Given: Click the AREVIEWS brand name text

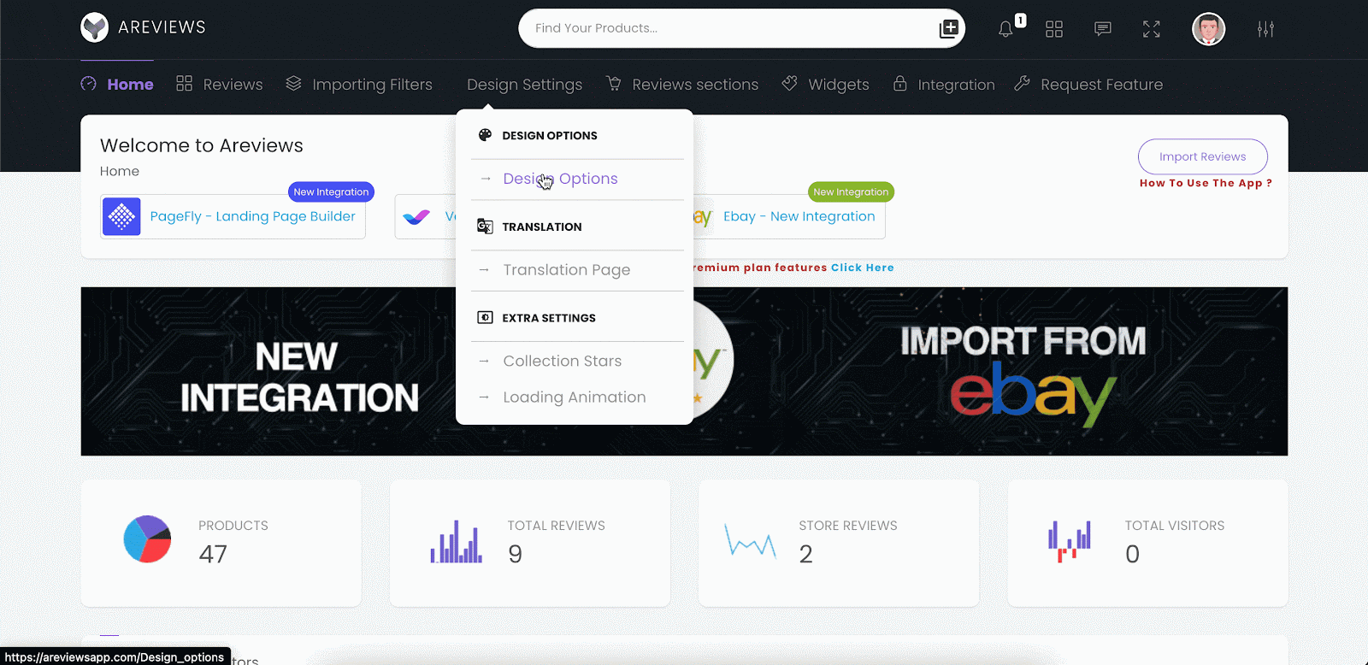Looking at the screenshot, I should (x=162, y=27).
